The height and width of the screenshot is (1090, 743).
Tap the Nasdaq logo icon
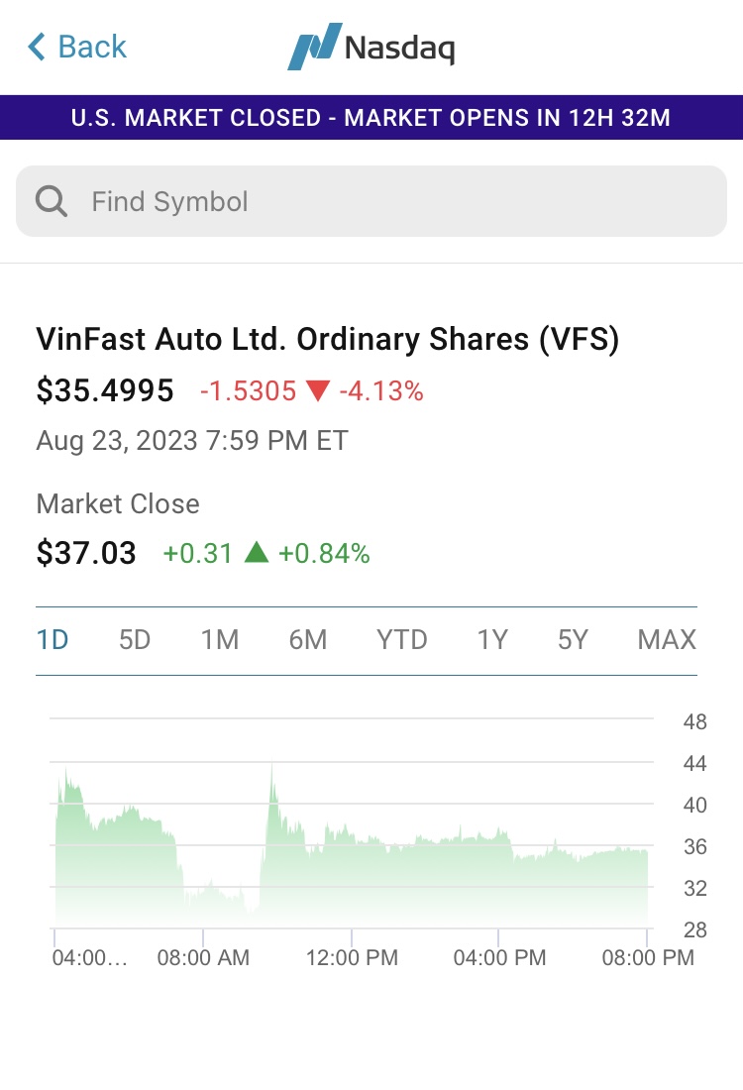(314, 47)
